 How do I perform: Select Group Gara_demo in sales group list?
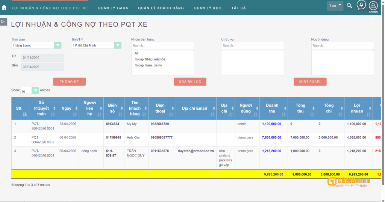(x=148, y=65)
